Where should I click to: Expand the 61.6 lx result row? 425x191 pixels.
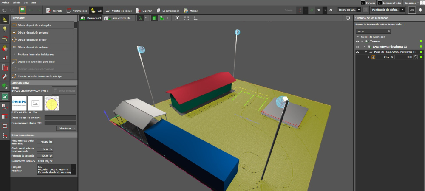[x=368, y=57]
